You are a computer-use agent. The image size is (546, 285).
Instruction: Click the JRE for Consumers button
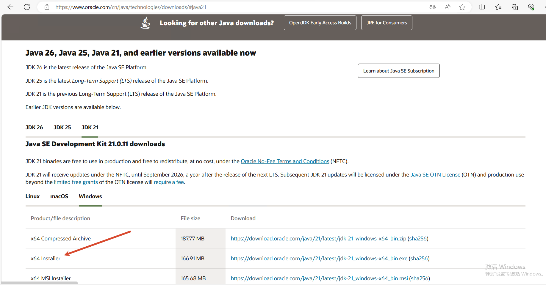click(387, 23)
